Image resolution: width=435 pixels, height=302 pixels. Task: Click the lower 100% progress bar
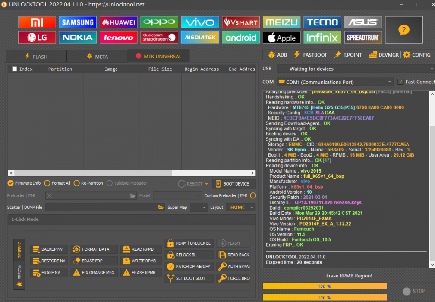point(325,298)
